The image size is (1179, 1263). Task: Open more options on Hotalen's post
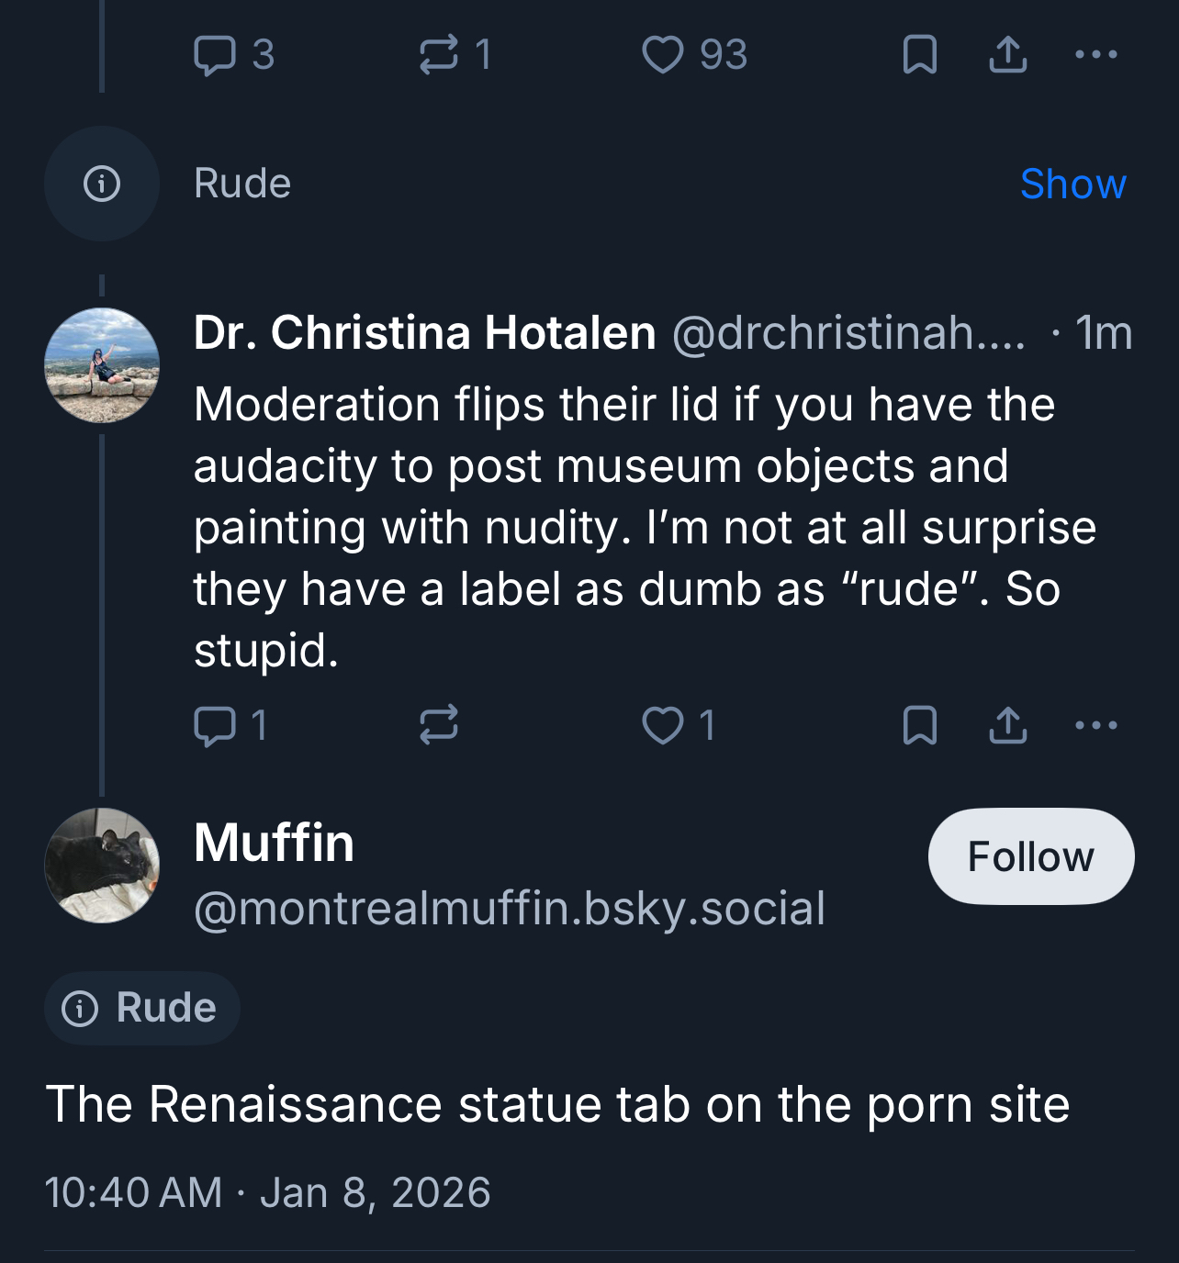tap(1095, 725)
